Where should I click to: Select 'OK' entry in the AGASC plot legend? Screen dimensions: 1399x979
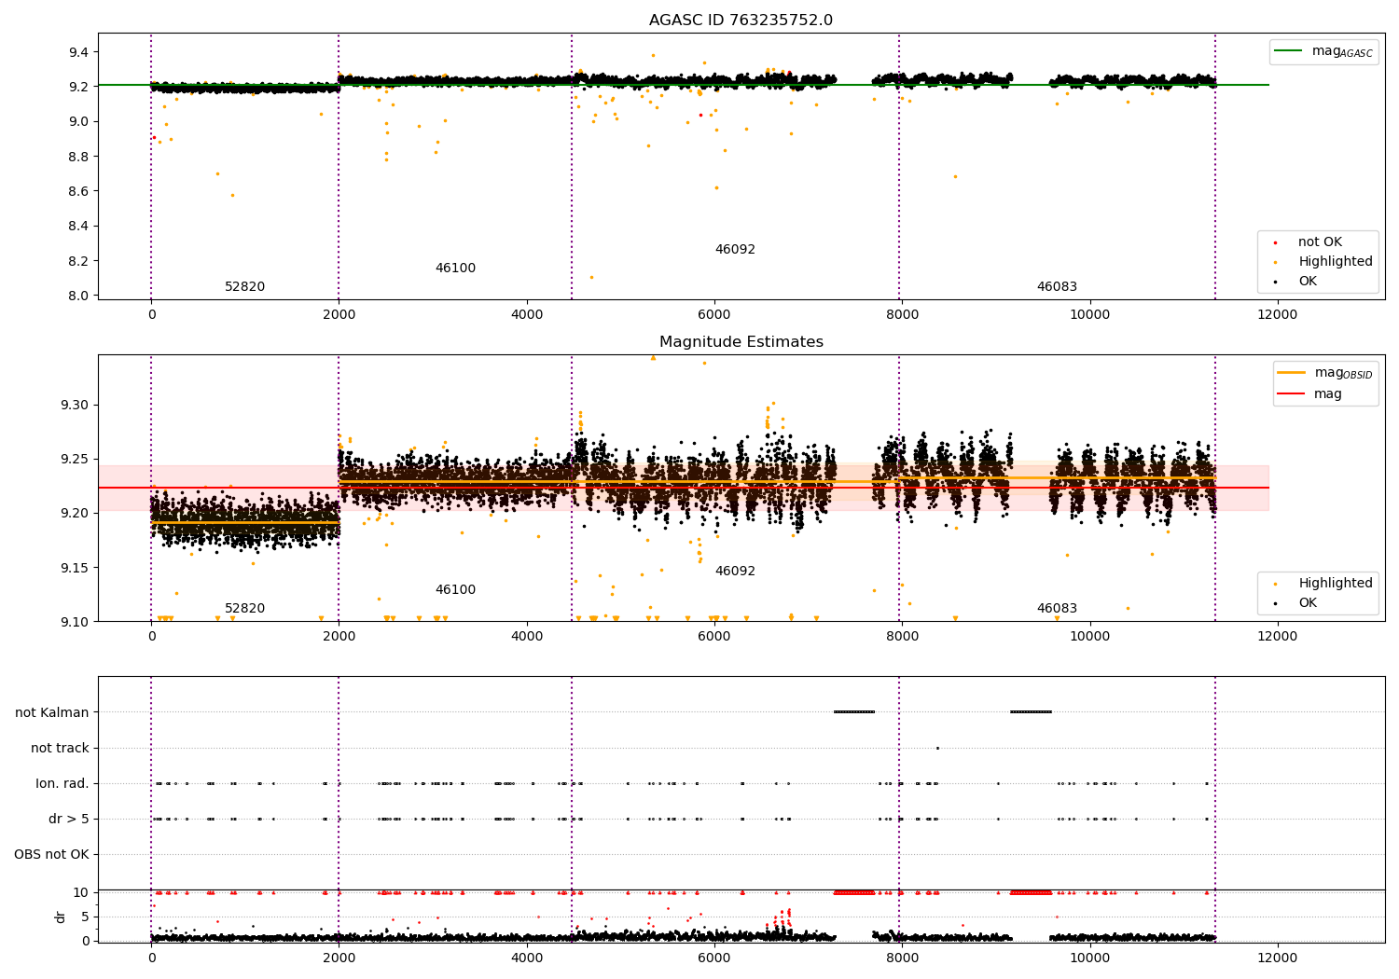(1308, 282)
